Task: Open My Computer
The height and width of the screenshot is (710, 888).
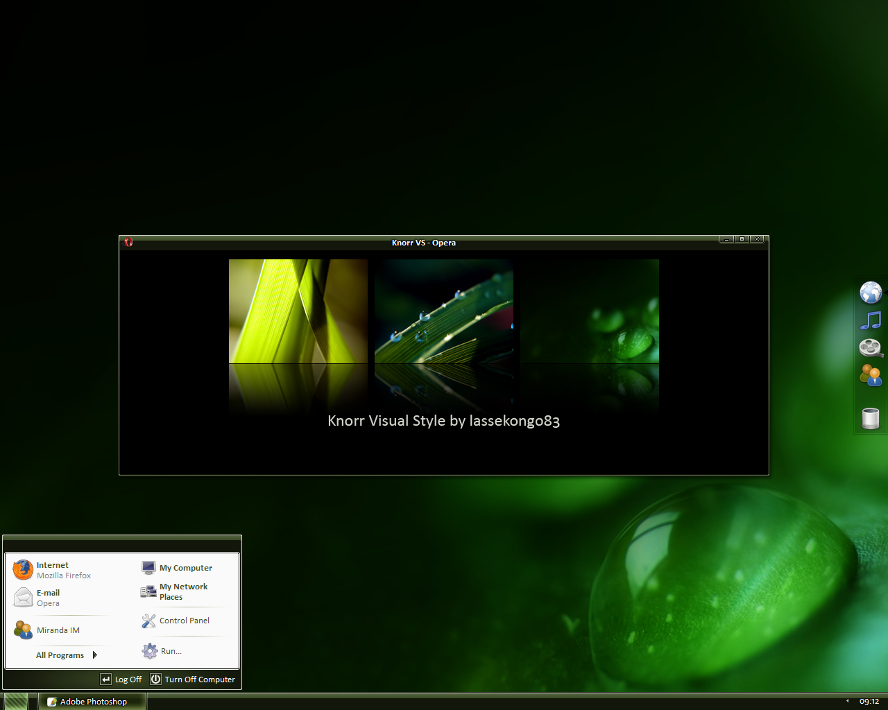Action: click(x=177, y=568)
